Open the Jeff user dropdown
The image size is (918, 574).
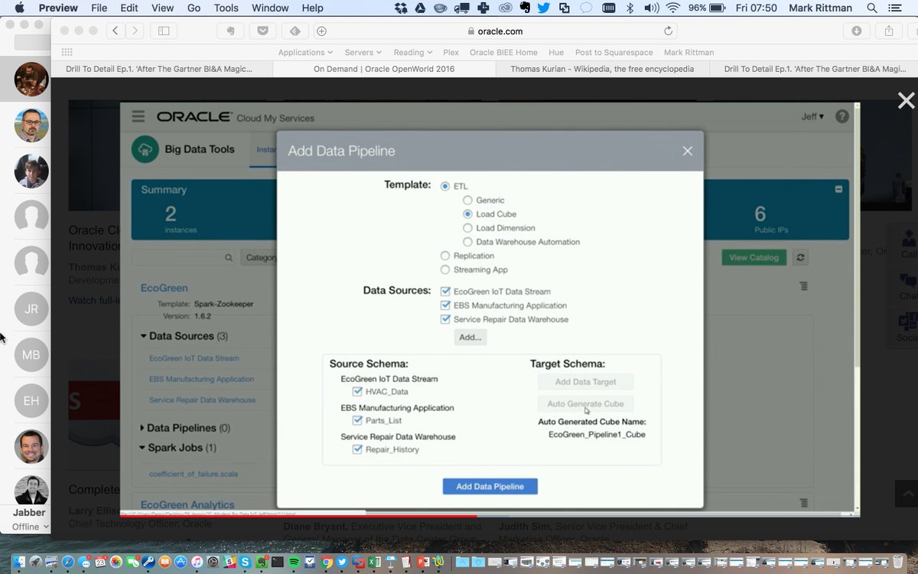click(812, 116)
